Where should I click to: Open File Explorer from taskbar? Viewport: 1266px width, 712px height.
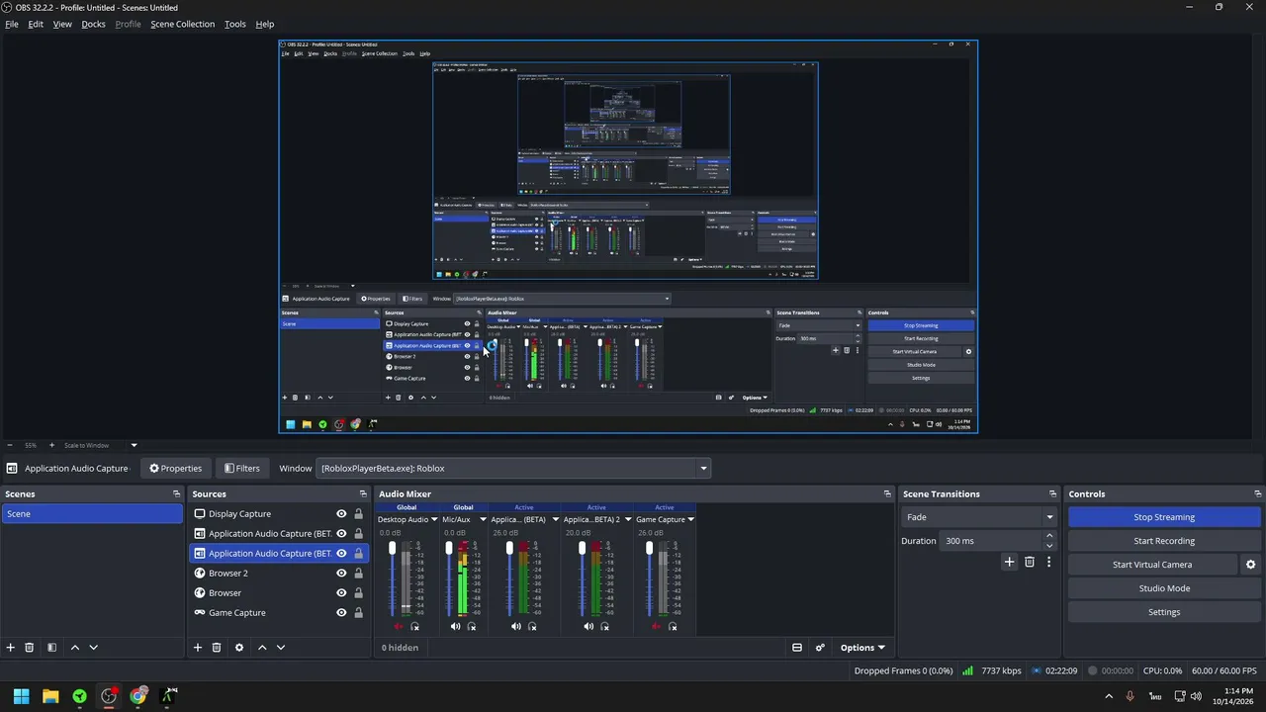pyautogui.click(x=50, y=696)
